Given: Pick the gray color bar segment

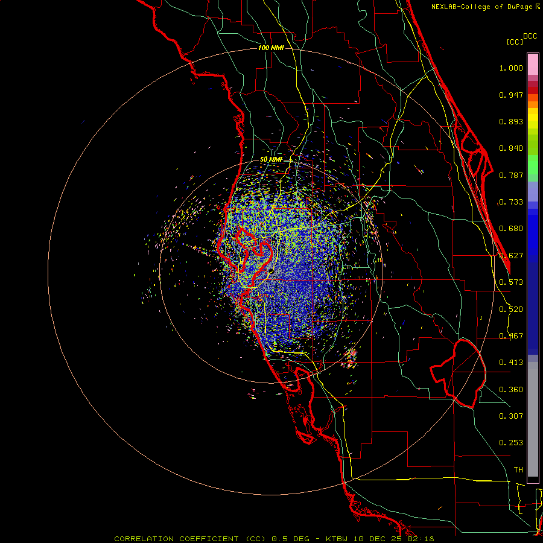Looking at the screenshot, I should pos(533,419).
